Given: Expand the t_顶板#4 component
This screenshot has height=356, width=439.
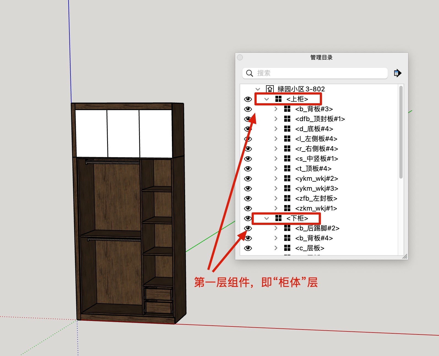Looking at the screenshot, I should 276,169.
